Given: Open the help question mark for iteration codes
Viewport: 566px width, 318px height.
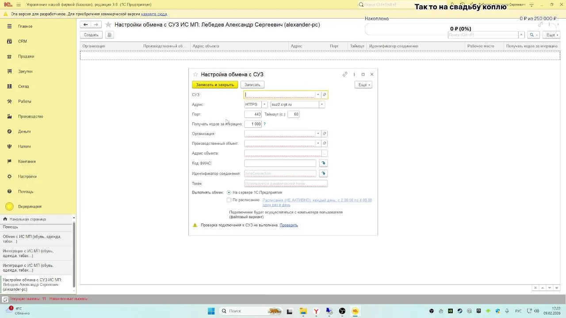Looking at the screenshot, I should [x=265, y=124].
